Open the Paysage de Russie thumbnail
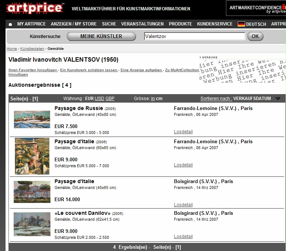The height and width of the screenshot is (251, 286). (32, 119)
